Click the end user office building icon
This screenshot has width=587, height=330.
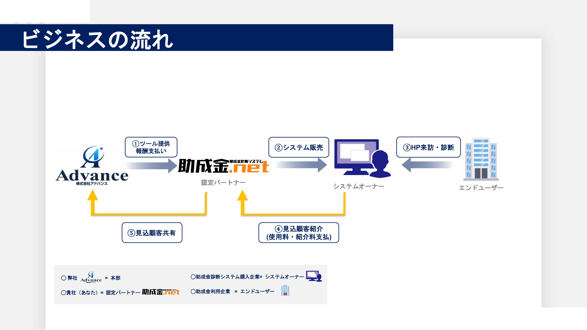point(481,159)
